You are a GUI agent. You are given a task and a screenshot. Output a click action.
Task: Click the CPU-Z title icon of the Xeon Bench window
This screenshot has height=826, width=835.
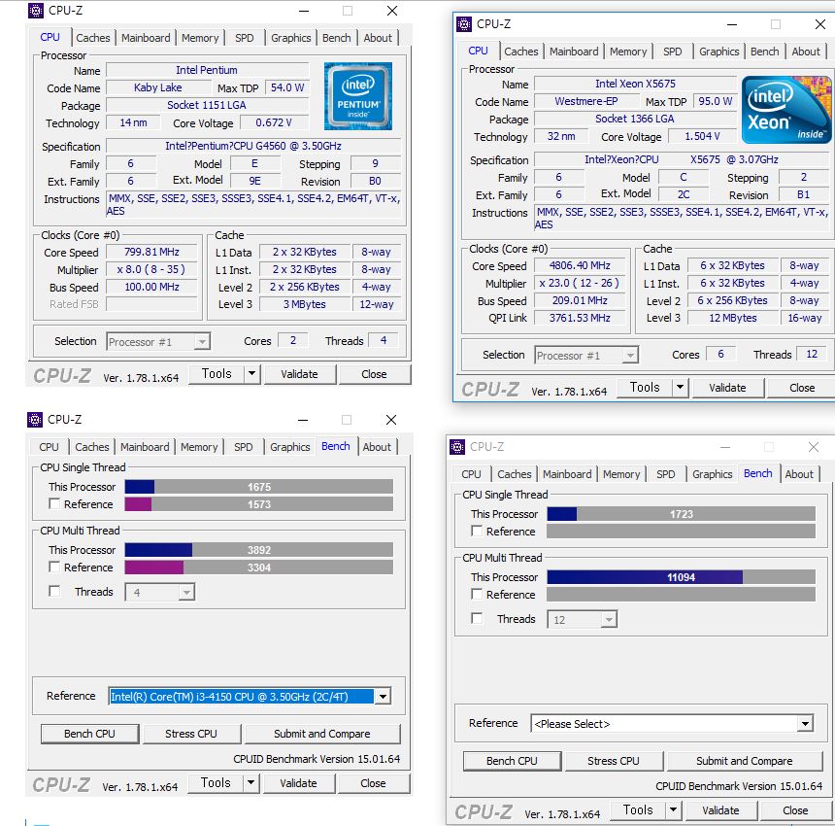[x=457, y=447]
